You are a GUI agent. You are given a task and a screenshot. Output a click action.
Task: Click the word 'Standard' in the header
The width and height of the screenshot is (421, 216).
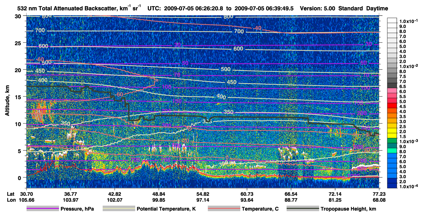click(351, 9)
